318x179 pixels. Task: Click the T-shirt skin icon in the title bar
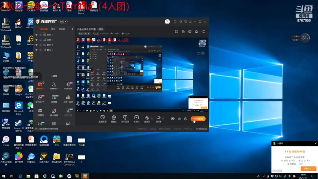[x=185, y=22]
